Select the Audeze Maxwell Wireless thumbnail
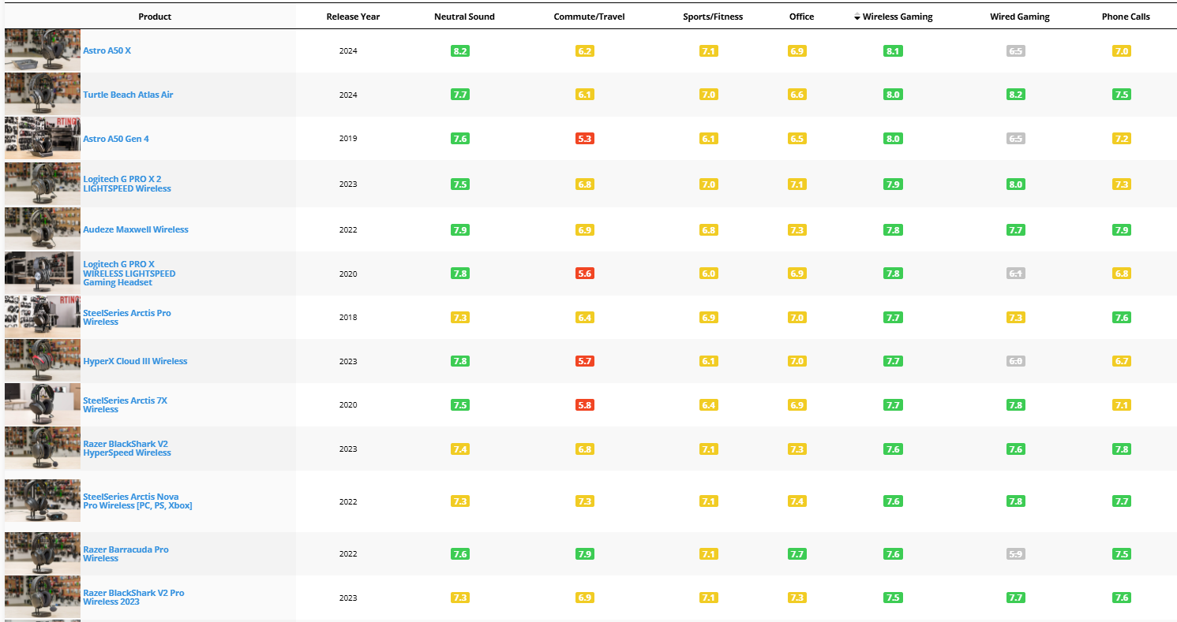Screen dimensions: 1177x622 [x=43, y=229]
